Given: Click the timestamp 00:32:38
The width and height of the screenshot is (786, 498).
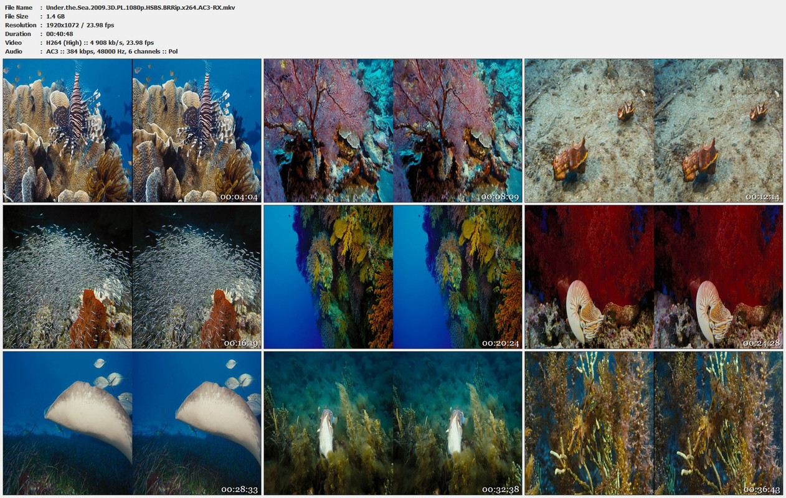Looking at the screenshot, I should [500, 489].
